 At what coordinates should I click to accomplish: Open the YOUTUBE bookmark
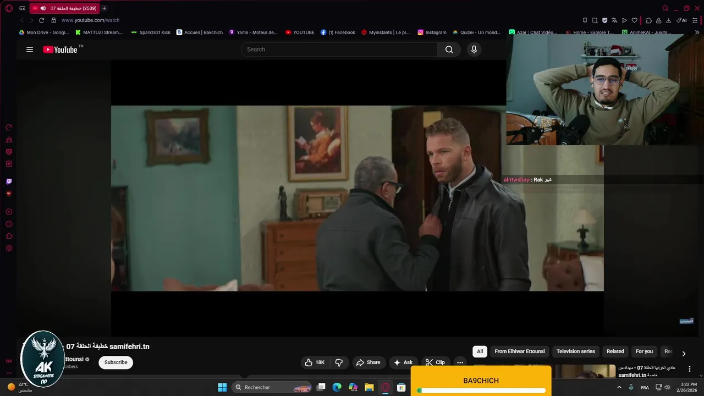[300, 32]
